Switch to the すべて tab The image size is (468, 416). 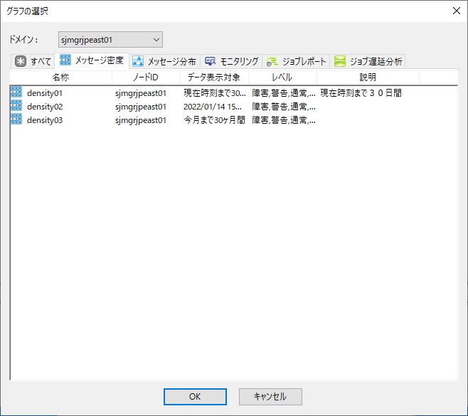[x=33, y=61]
